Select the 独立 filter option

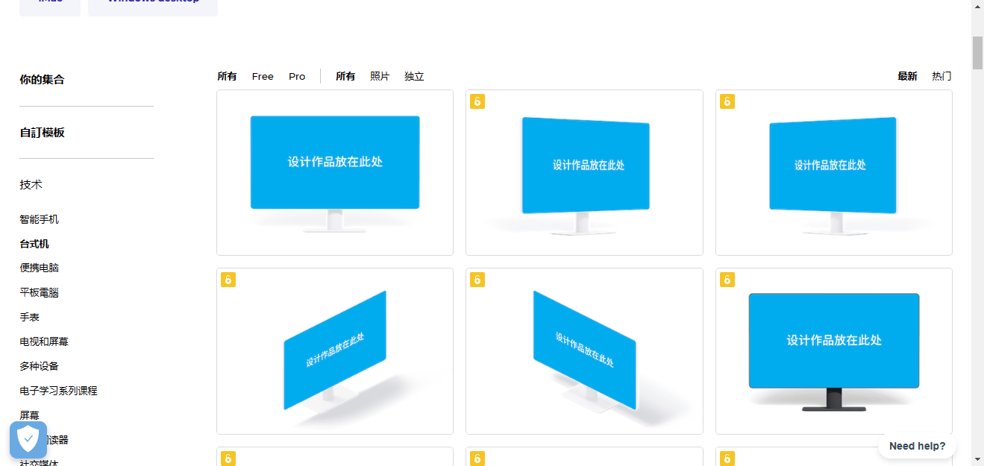pos(414,76)
